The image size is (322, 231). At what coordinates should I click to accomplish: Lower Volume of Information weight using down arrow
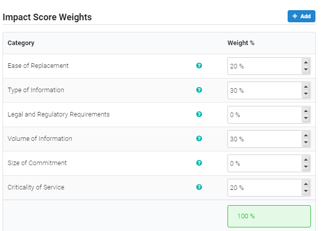pos(306,142)
